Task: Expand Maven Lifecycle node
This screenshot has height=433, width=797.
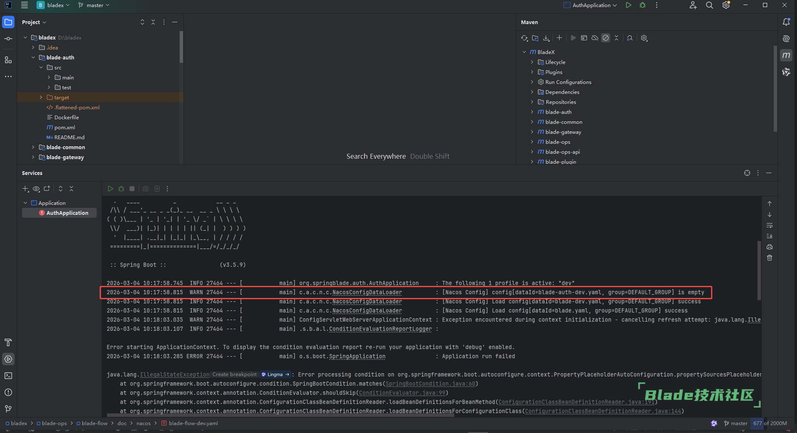Action: pos(532,62)
